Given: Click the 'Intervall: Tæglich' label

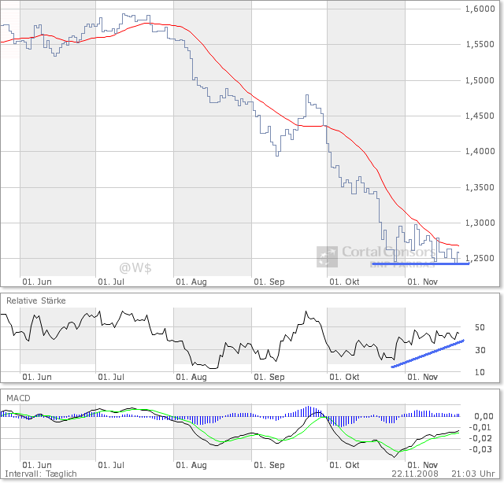Looking at the screenshot, I should coord(41,474).
